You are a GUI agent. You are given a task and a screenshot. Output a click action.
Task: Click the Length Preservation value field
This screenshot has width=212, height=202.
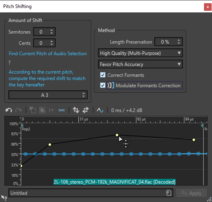point(168,42)
